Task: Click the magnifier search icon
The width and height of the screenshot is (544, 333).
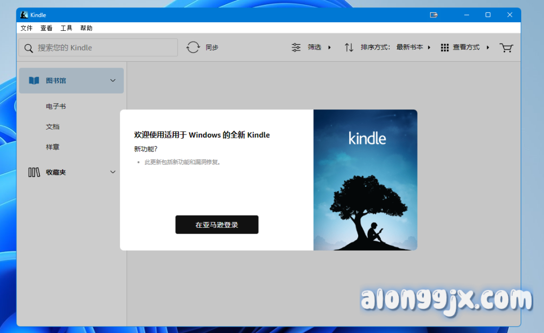Action: point(29,48)
